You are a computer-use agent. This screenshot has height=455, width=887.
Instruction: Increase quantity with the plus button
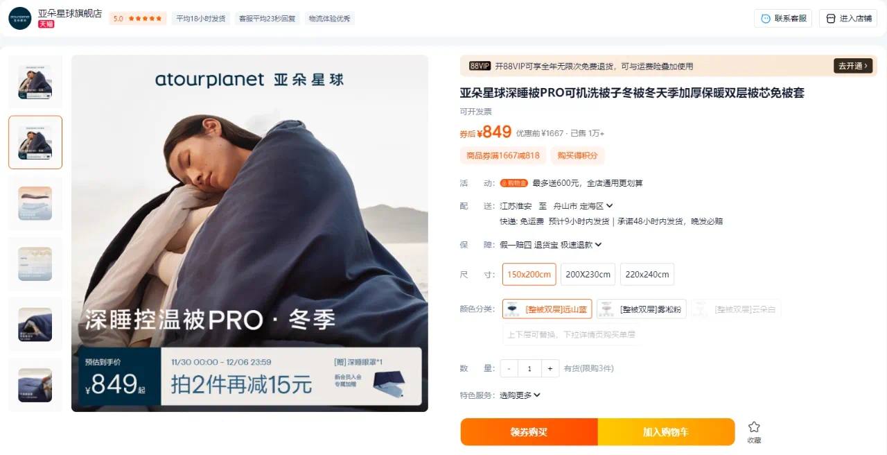pyautogui.click(x=550, y=368)
